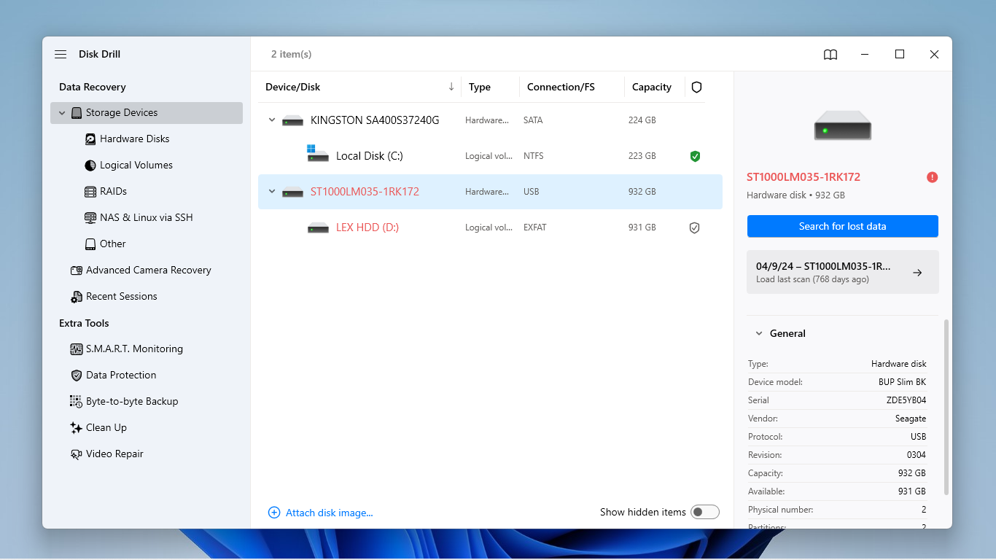Open Byte-to-byte Backup tool
996x560 pixels.
click(x=132, y=402)
